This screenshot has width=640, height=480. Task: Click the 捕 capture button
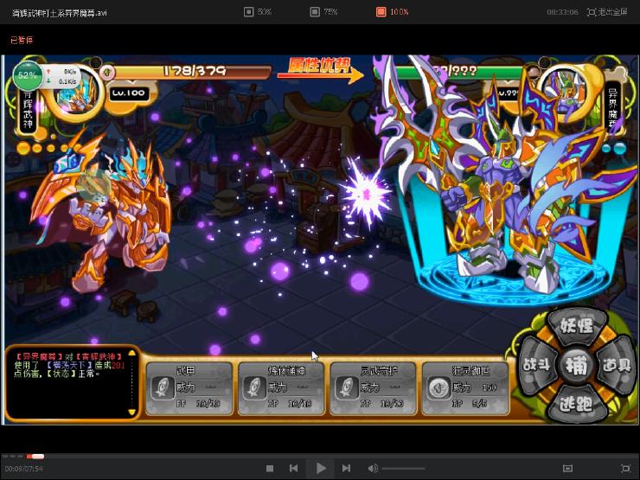(576, 365)
